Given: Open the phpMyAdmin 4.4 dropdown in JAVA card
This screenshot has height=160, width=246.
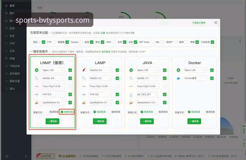Looking at the screenshot, I should coord(148,102).
